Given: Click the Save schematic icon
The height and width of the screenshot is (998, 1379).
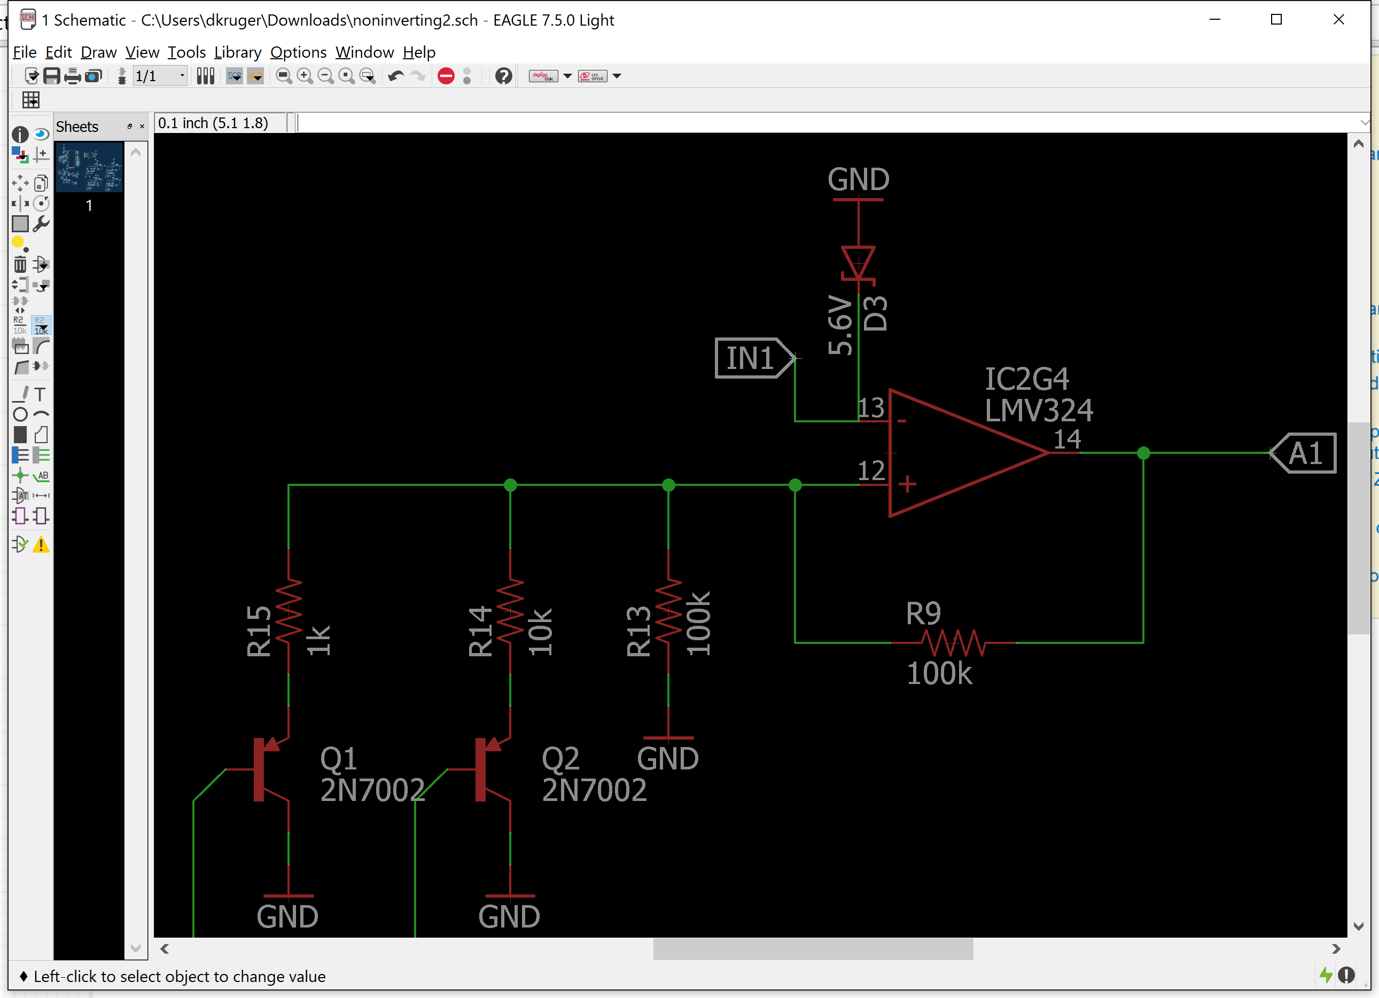Looking at the screenshot, I should (x=52, y=76).
